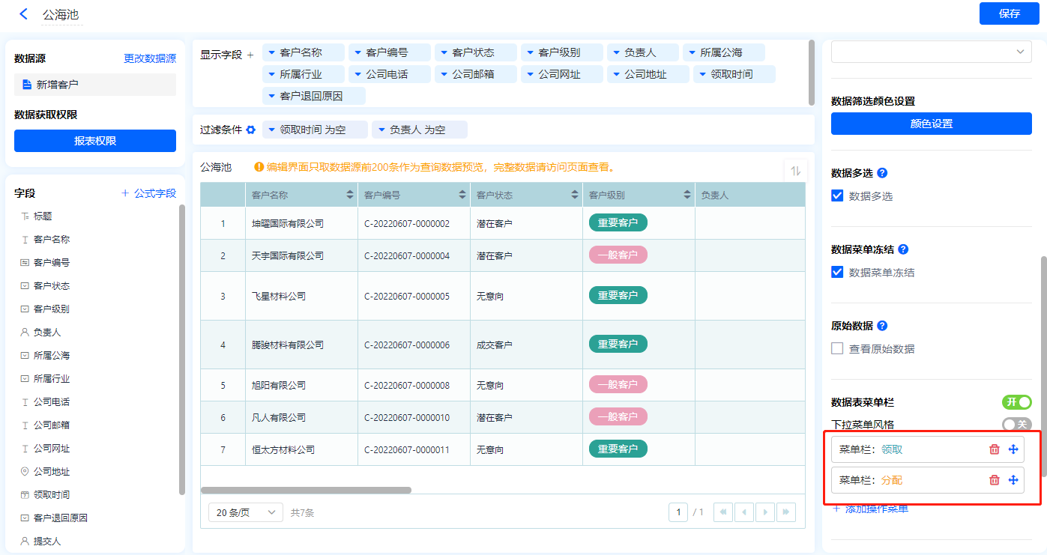Turn off the 数据表菜单栏 switch
1047x555 pixels.
pyautogui.click(x=1016, y=402)
